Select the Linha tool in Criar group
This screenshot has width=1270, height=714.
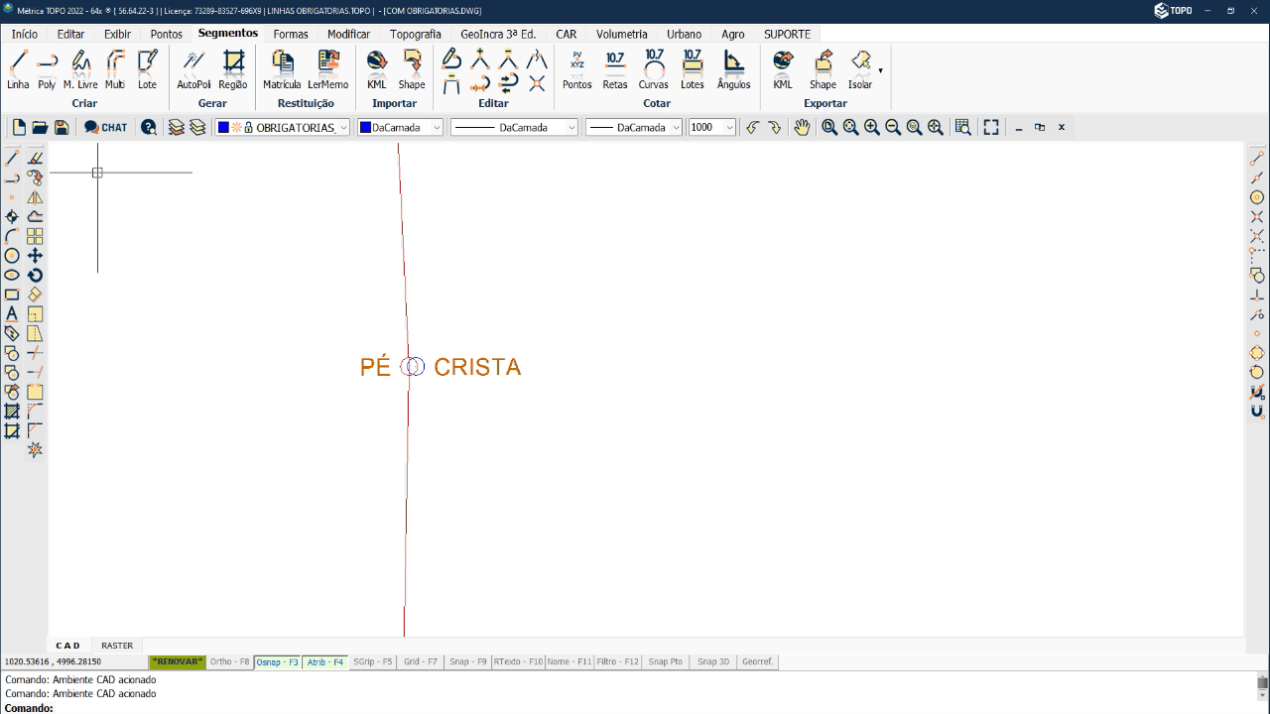click(17, 69)
